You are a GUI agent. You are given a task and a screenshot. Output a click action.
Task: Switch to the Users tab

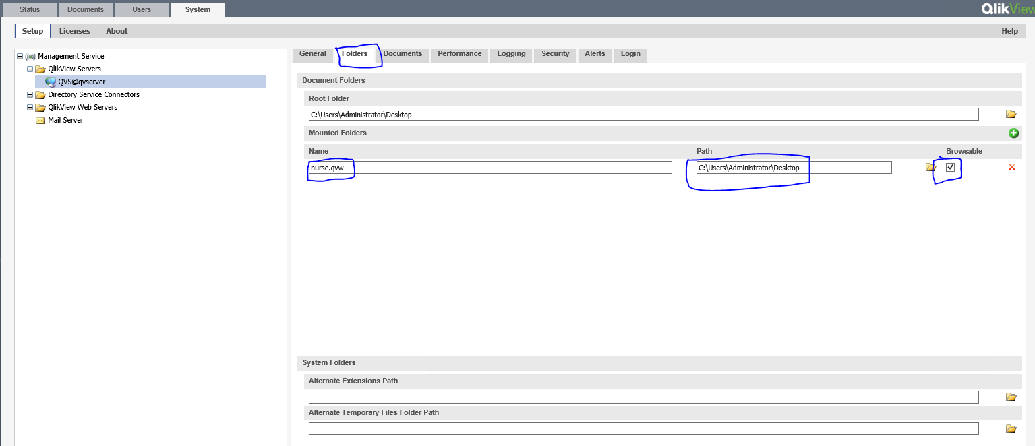coord(142,9)
